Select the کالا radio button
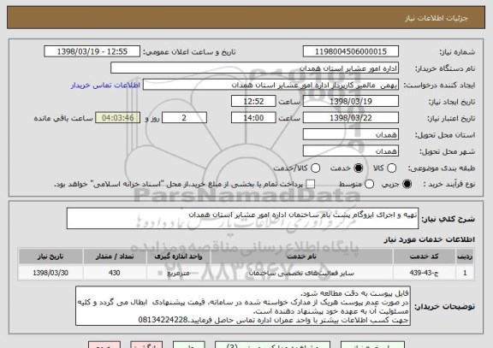This screenshot has width=493, height=348. click(391, 168)
